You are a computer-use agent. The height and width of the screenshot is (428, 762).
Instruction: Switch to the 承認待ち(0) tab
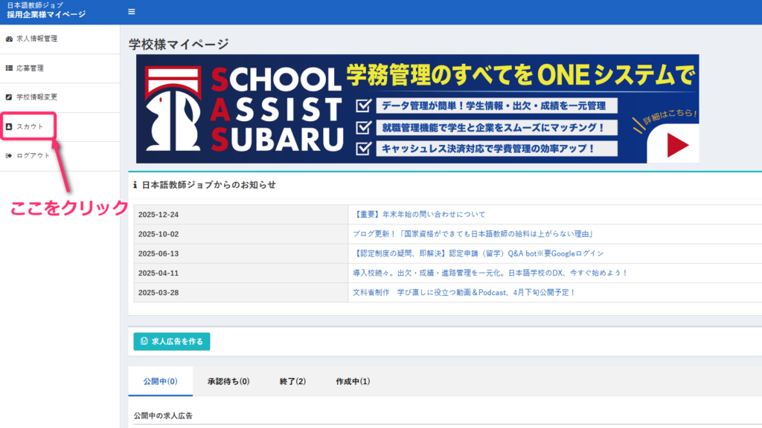(228, 382)
